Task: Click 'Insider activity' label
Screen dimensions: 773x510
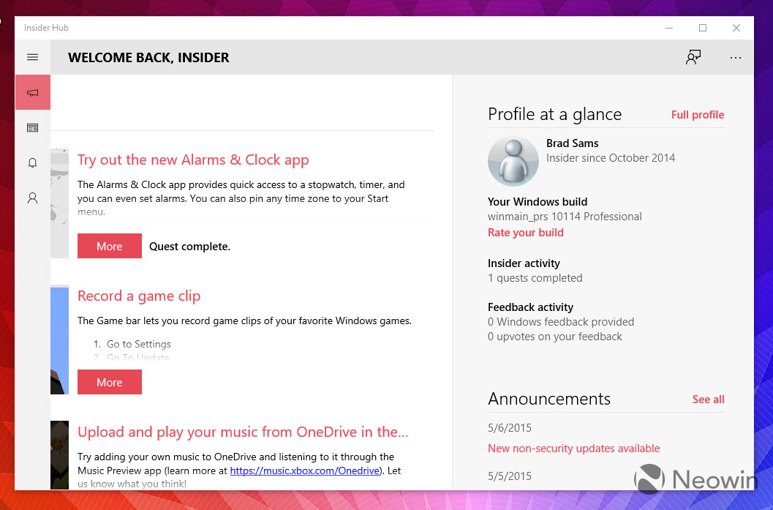Action: click(524, 263)
